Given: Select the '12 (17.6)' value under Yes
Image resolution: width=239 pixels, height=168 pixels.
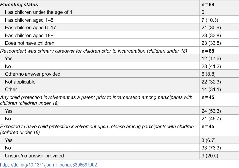Looking at the screenshot, I should point(211,59).
